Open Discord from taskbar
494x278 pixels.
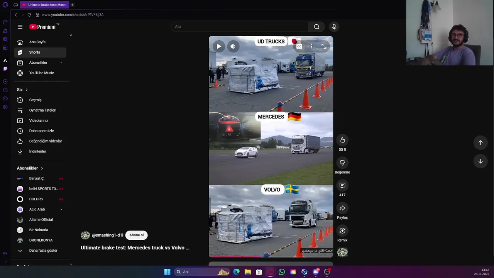point(316,272)
